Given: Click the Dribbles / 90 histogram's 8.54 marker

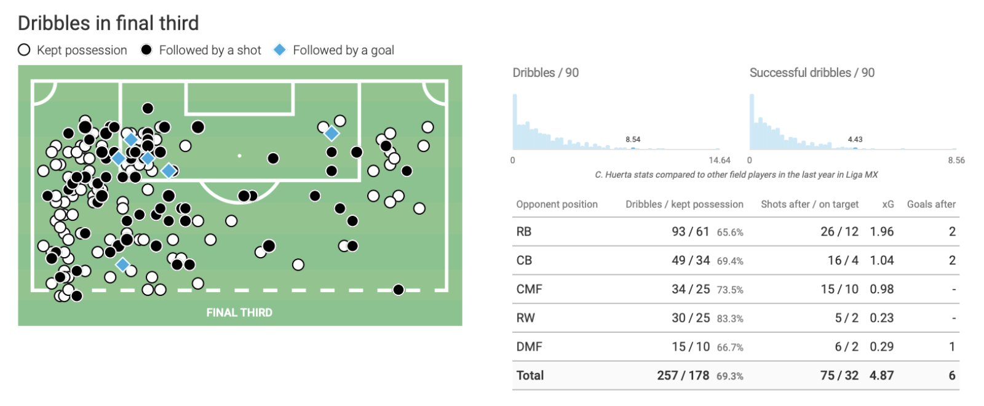Looking at the screenshot, I should coord(633,148).
